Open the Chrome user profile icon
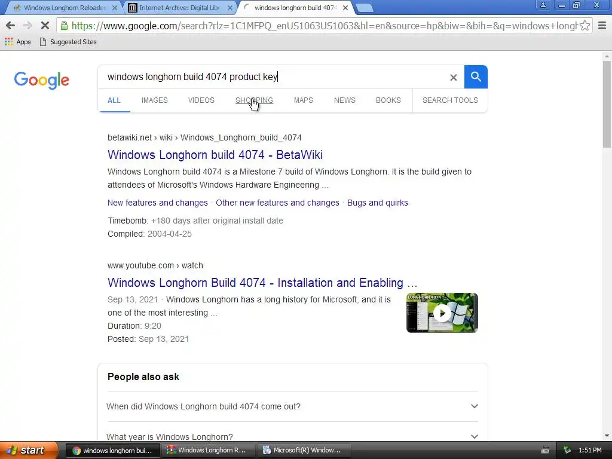 click(543, 5)
